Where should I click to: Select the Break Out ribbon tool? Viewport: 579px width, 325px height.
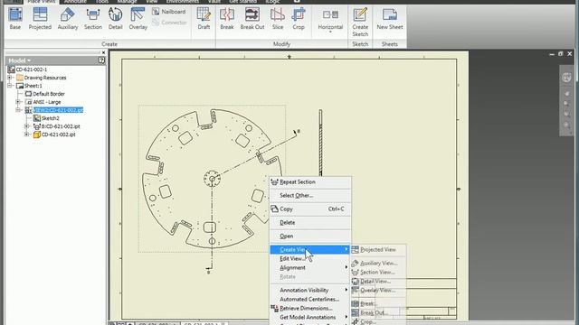(252, 18)
